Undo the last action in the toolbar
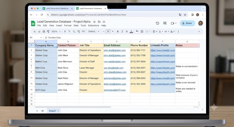Image resolution: width=234 pixels, height=127 pixels. pyautogui.click(x=34, y=31)
